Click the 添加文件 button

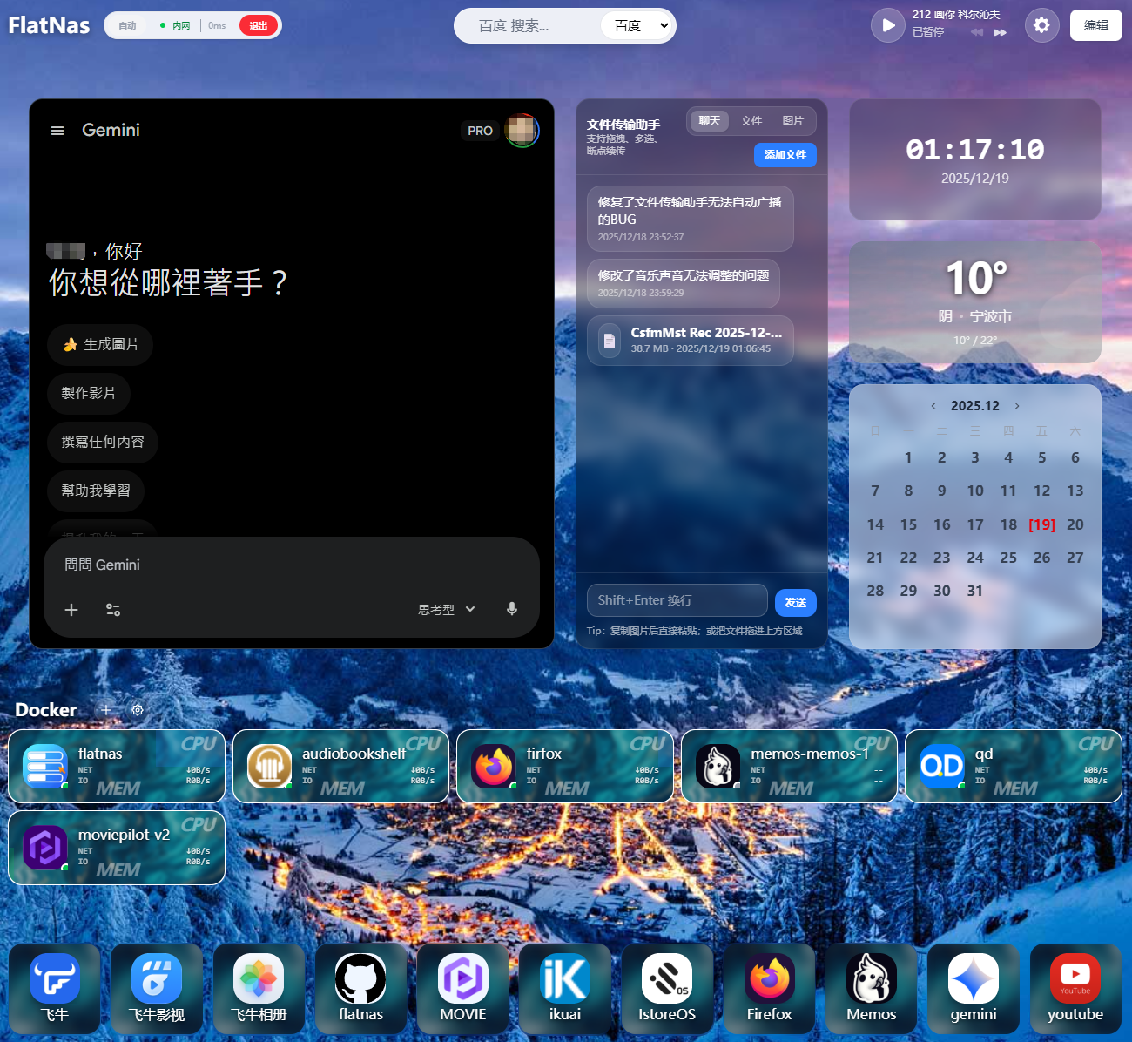(x=785, y=155)
